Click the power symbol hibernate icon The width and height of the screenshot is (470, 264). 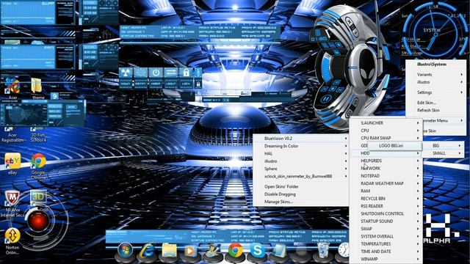coord(156,73)
